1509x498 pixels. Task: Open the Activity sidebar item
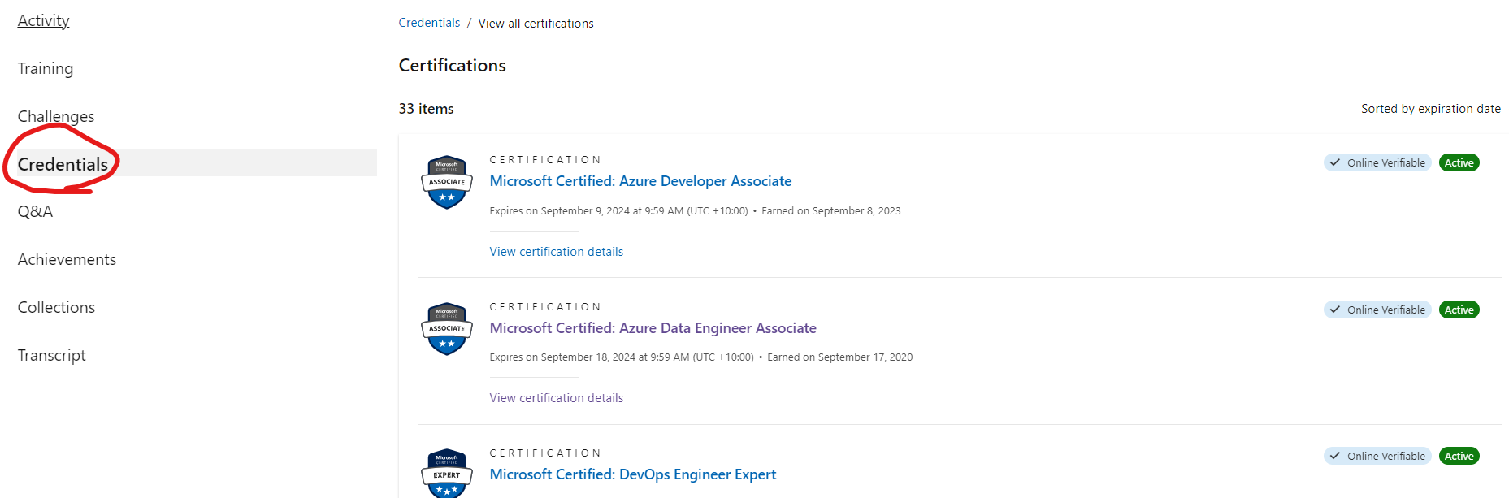tap(44, 20)
